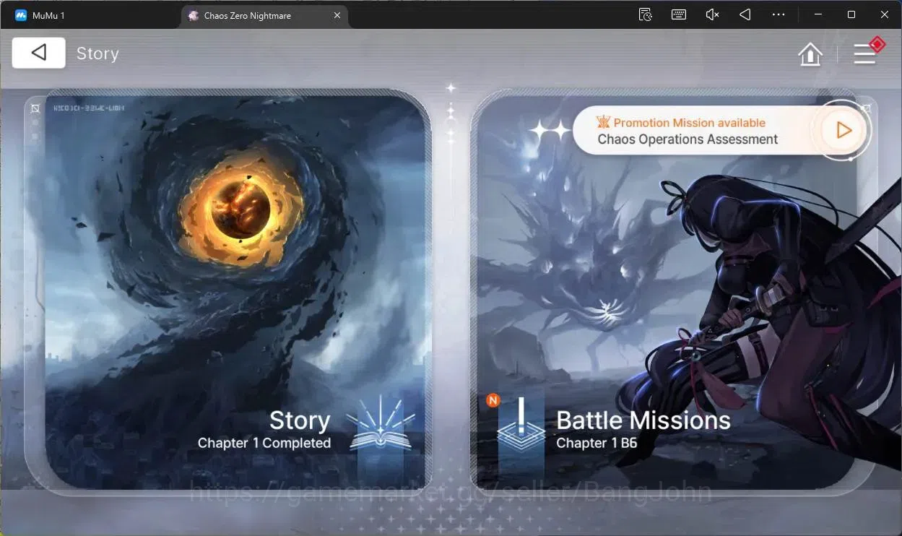
Task: Open the MuMu clipboard tool icon
Action: click(646, 14)
